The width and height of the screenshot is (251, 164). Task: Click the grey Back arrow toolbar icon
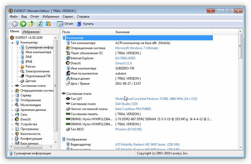pyautogui.click(x=15, y=24)
